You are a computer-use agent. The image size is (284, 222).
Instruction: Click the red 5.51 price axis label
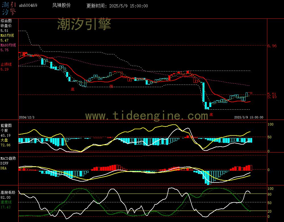point(272,94)
